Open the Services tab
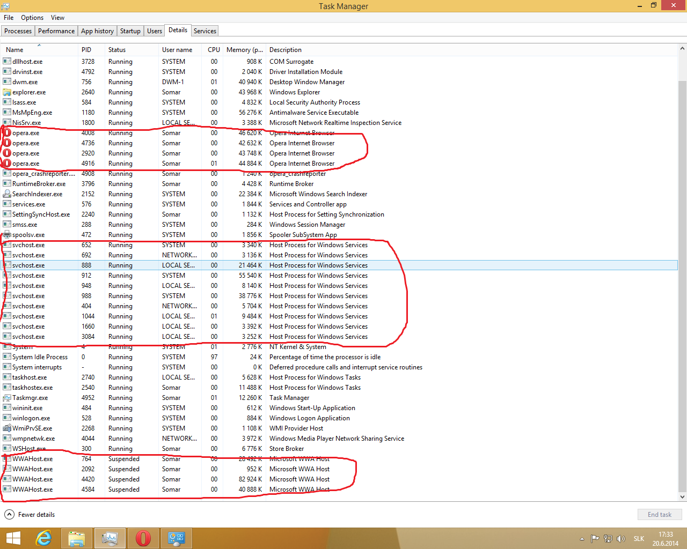Image resolution: width=687 pixels, height=549 pixels. 205,31
